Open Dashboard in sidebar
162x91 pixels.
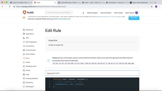[29, 30]
